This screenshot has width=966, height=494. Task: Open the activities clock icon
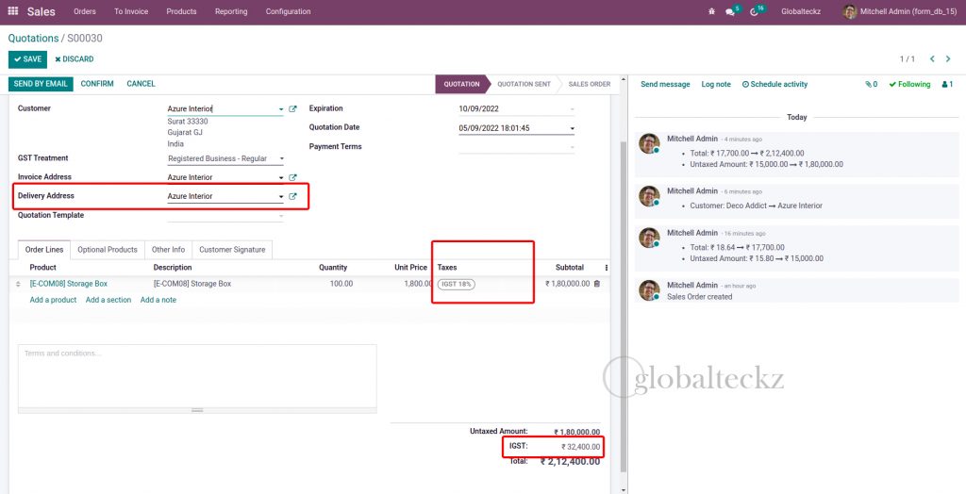pyautogui.click(x=755, y=11)
